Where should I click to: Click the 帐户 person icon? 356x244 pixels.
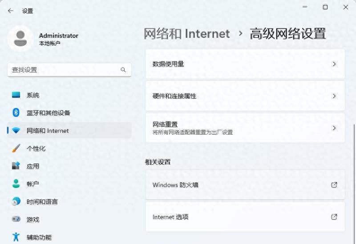click(x=16, y=184)
